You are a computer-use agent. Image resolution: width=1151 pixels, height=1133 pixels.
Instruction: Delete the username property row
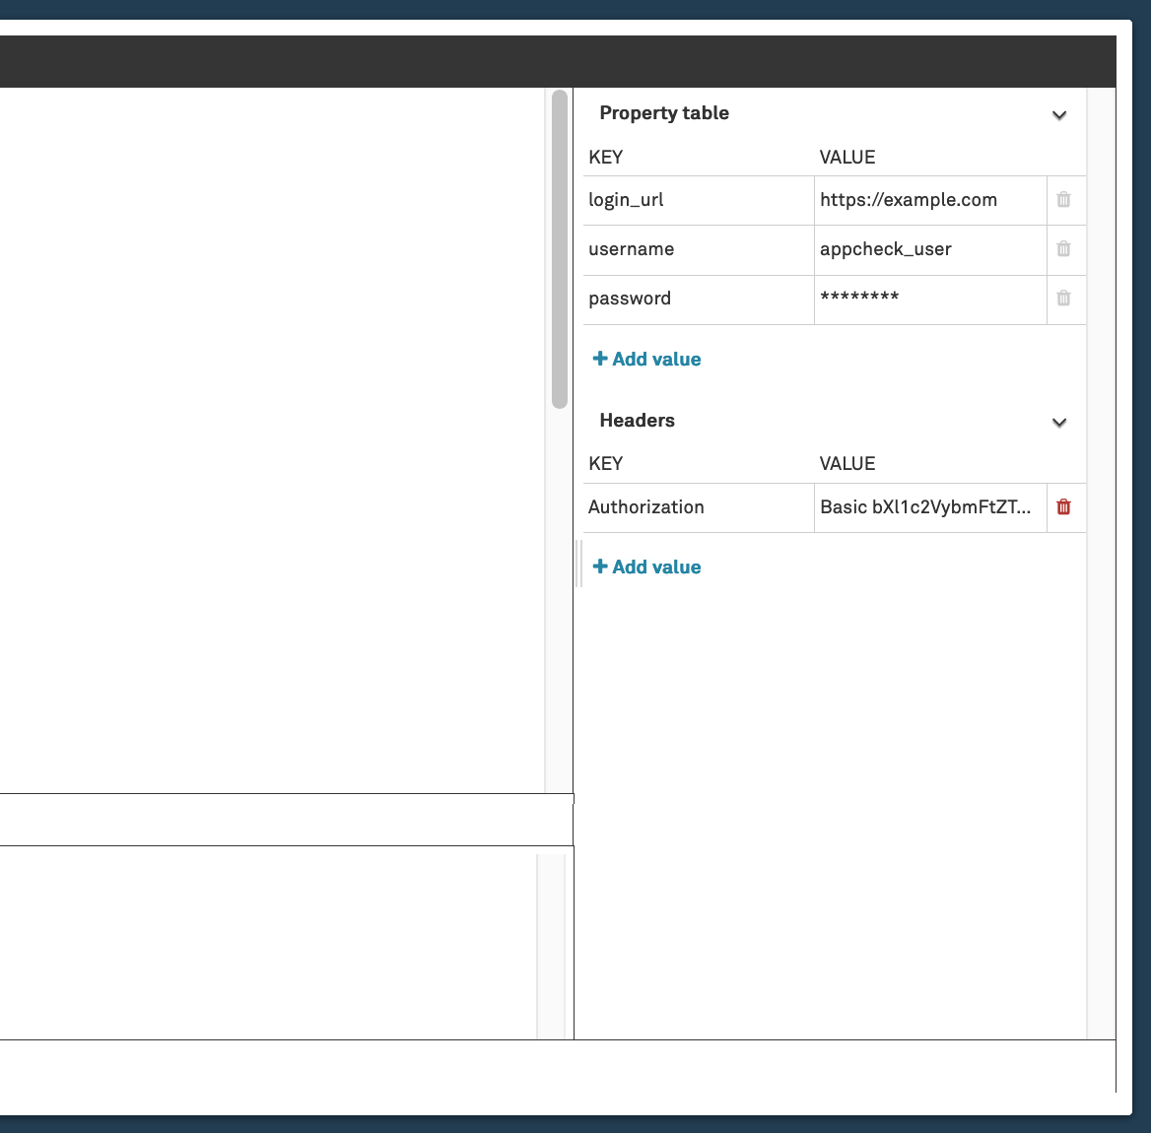pos(1063,249)
